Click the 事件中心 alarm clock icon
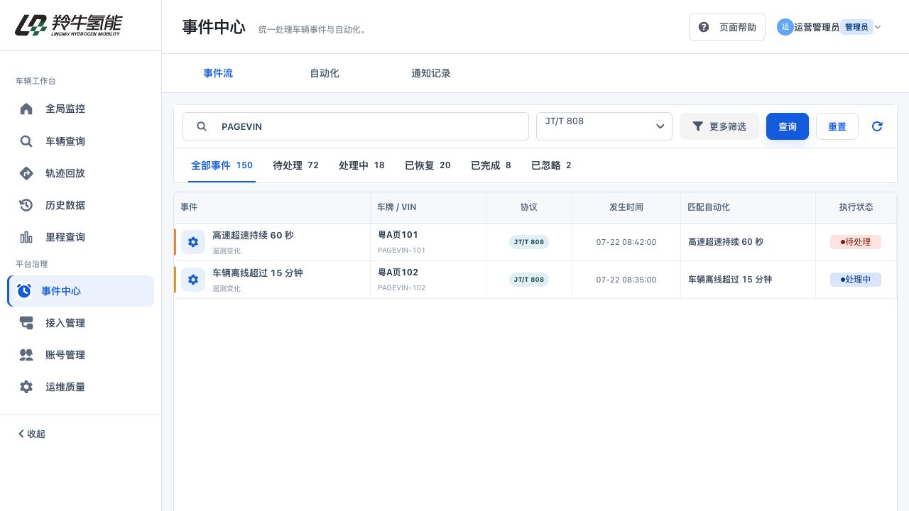This screenshot has height=511, width=909. [x=24, y=291]
